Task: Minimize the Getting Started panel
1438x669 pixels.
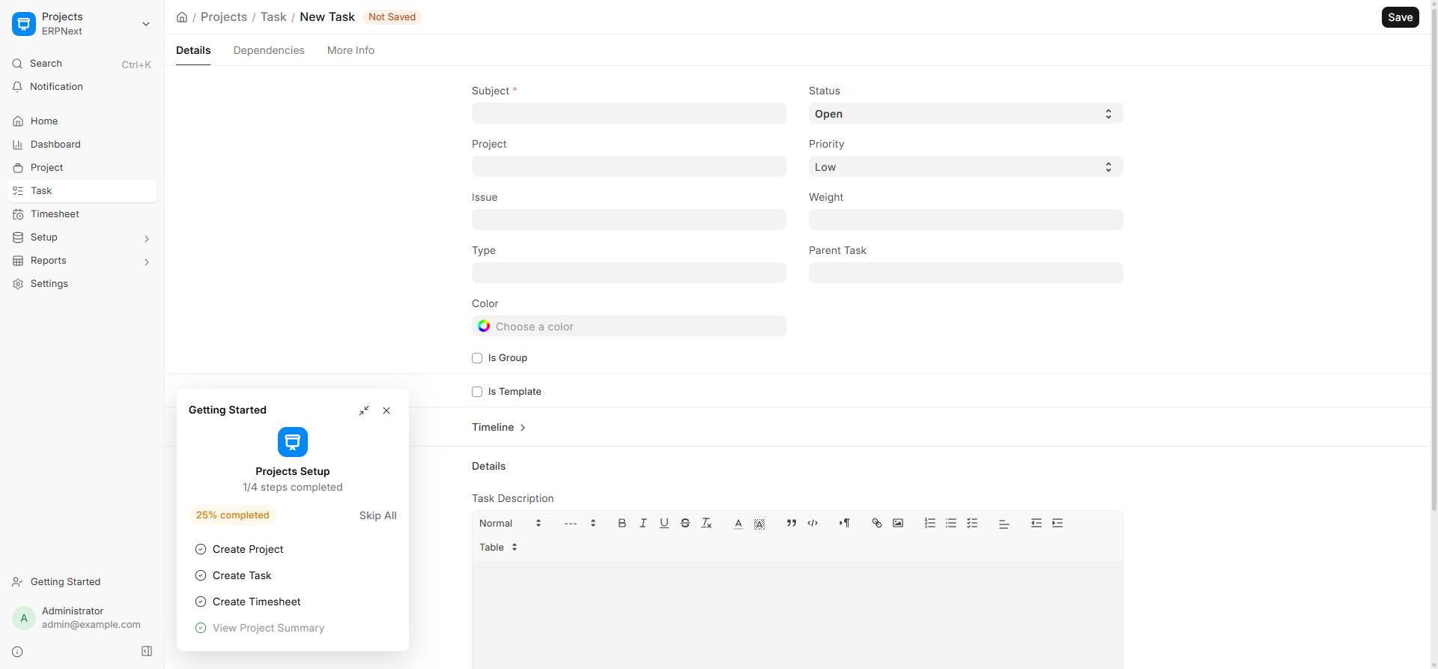Action: coord(364,411)
